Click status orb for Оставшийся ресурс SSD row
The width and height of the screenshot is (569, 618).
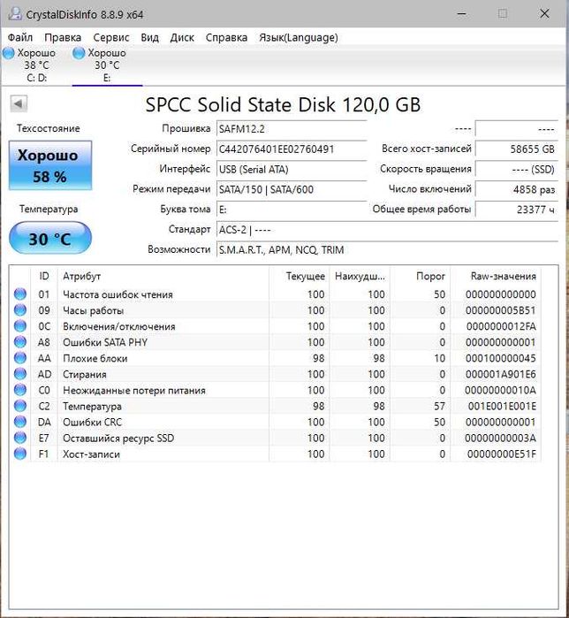pos(20,438)
